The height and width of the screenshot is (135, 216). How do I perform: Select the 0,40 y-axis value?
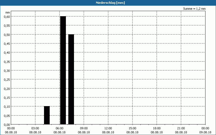tap(7, 52)
